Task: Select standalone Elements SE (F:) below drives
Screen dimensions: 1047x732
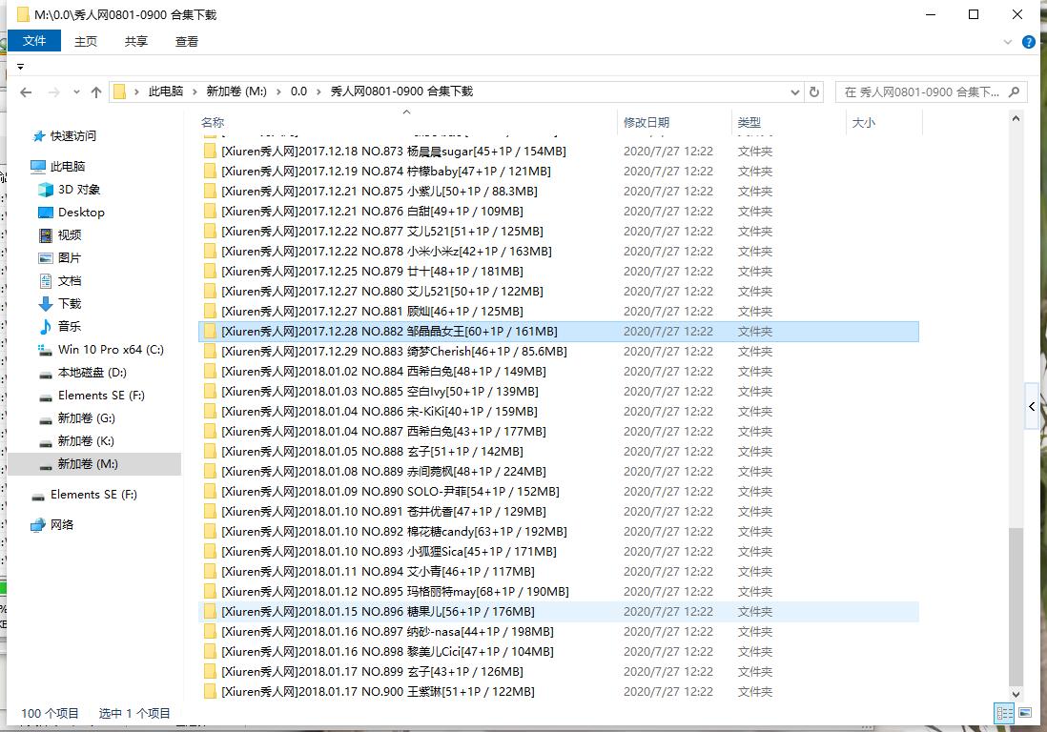Action: click(84, 495)
